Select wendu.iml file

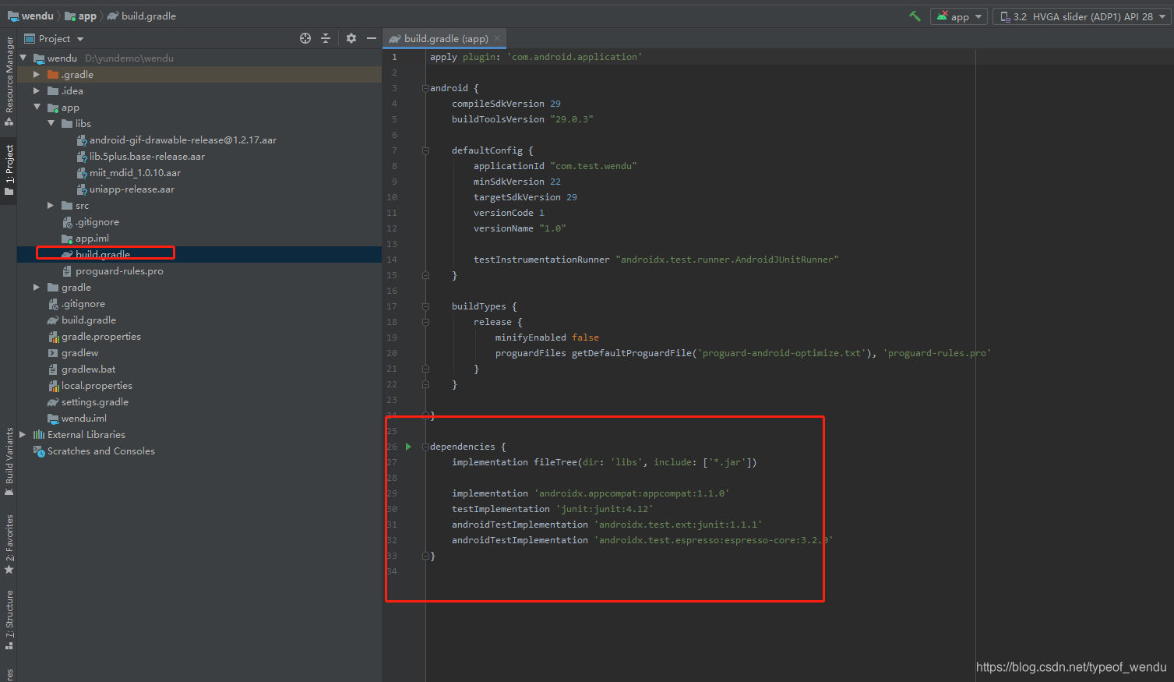click(x=84, y=419)
